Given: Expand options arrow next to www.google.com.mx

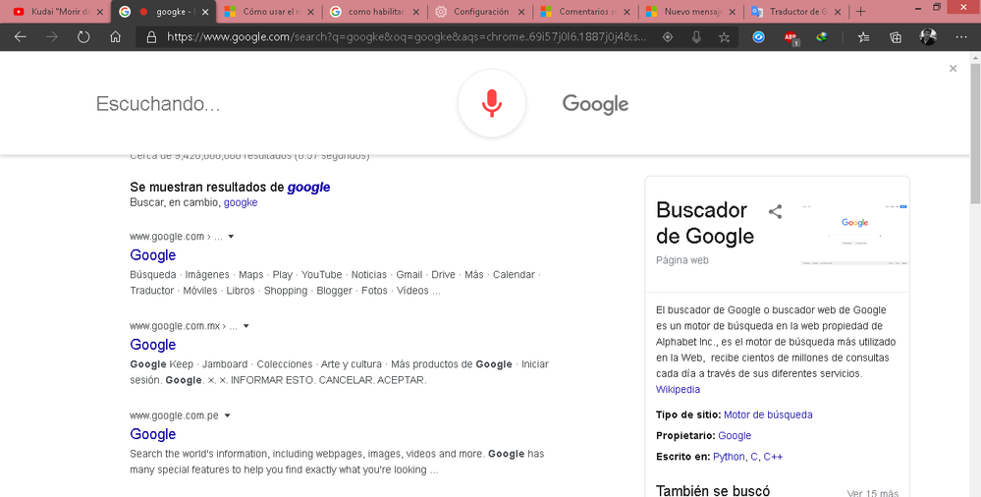Looking at the screenshot, I should point(245,326).
